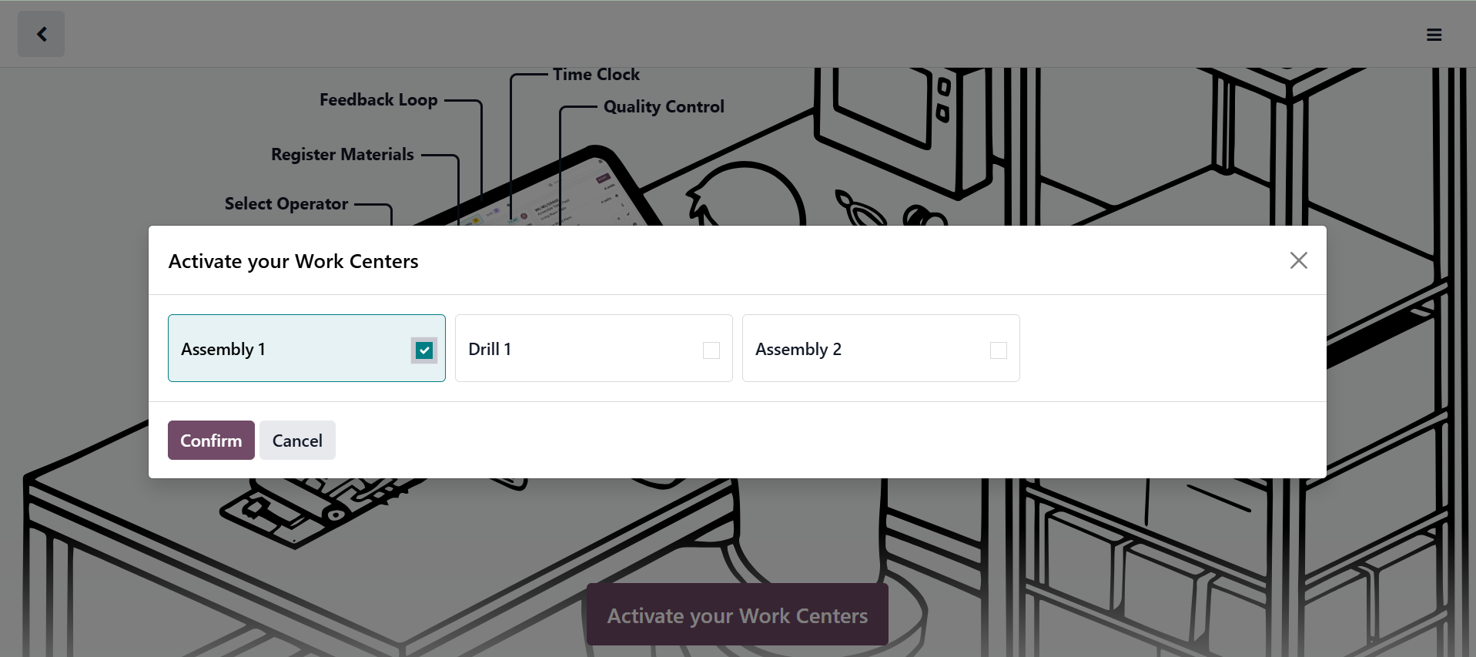Click the back arrow button

tap(42, 34)
